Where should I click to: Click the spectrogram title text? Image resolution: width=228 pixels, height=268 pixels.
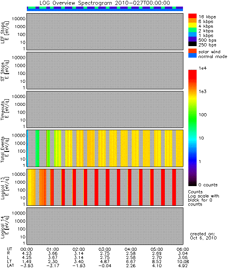click(x=105, y=3)
